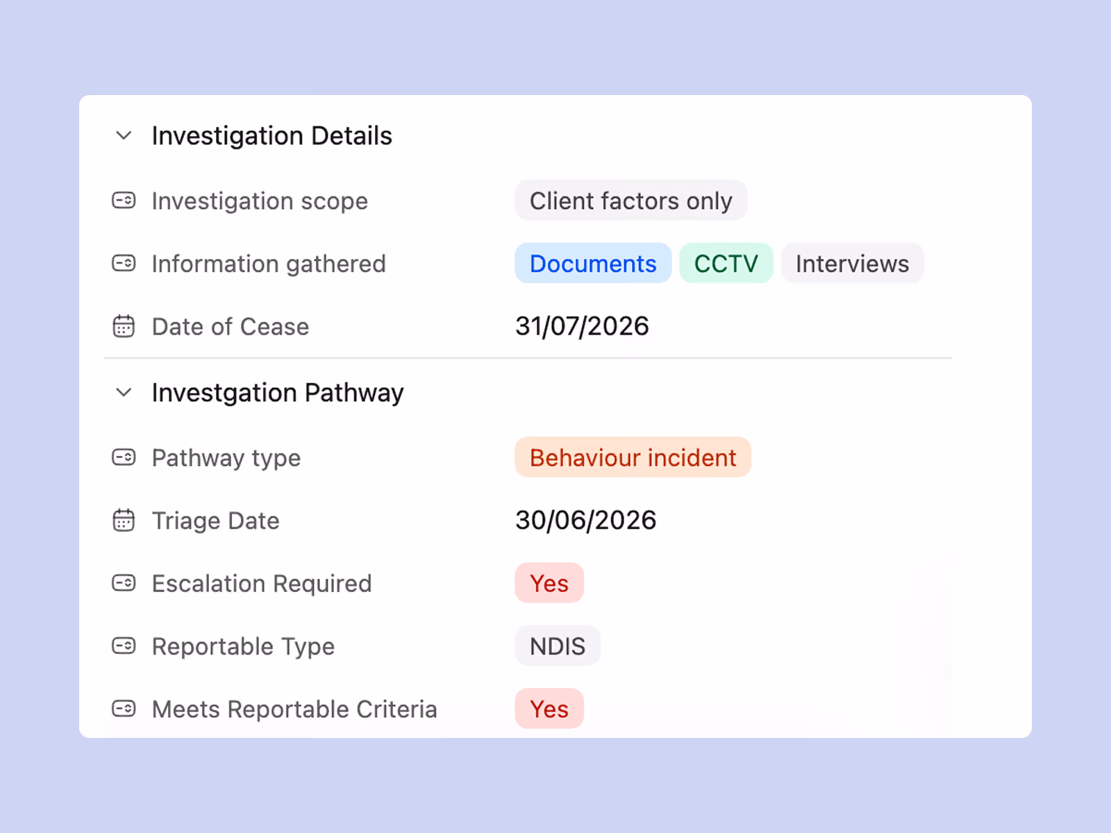This screenshot has width=1111, height=833.
Task: Change the Meets Reportable Criteria Yes tag
Action: [x=549, y=709]
